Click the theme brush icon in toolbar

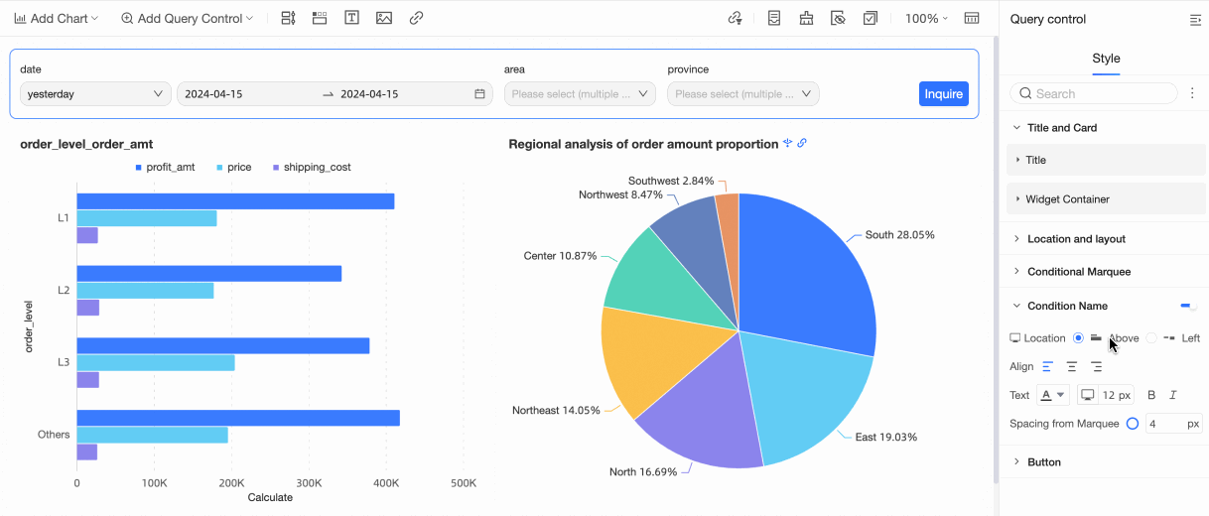pos(806,18)
